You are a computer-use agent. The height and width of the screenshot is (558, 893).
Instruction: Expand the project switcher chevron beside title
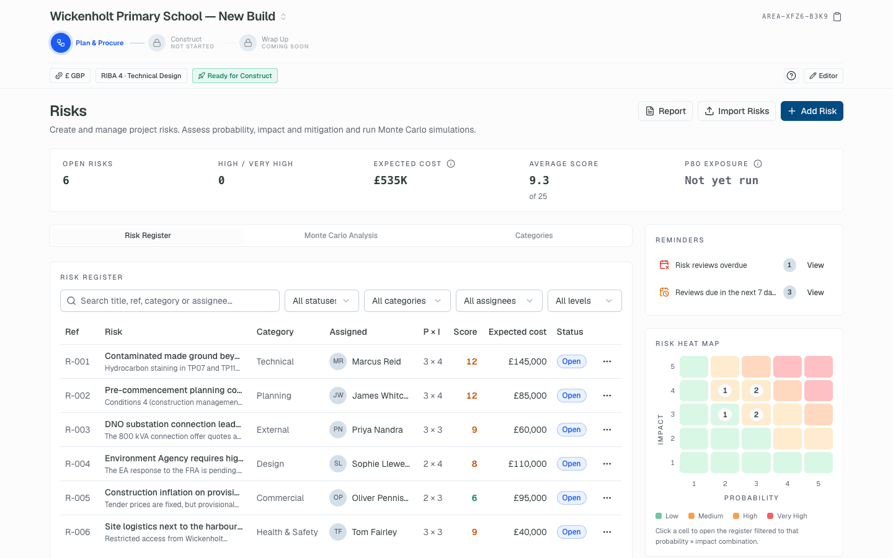[x=283, y=17]
